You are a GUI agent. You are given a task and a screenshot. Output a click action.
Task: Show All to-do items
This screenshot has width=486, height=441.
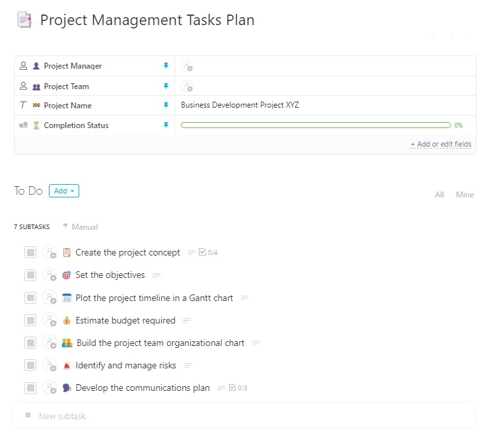pos(439,195)
